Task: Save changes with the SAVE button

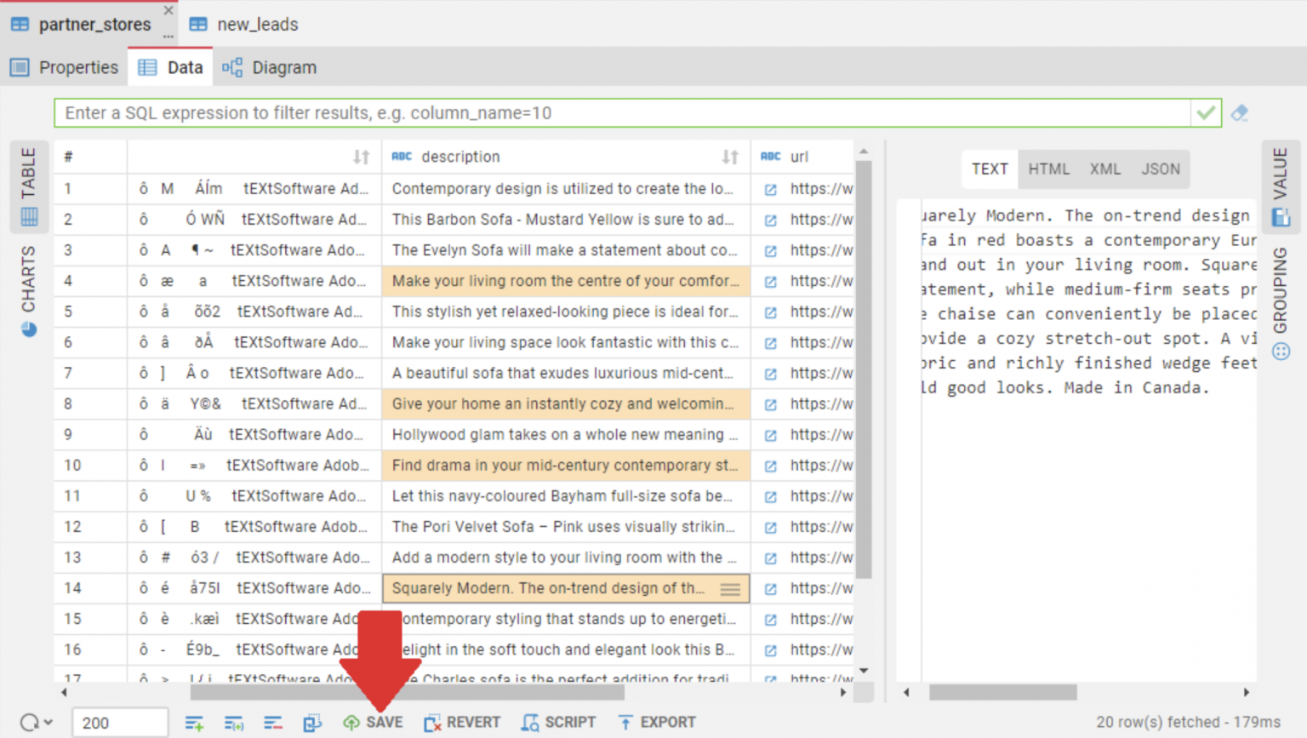Action: point(374,722)
